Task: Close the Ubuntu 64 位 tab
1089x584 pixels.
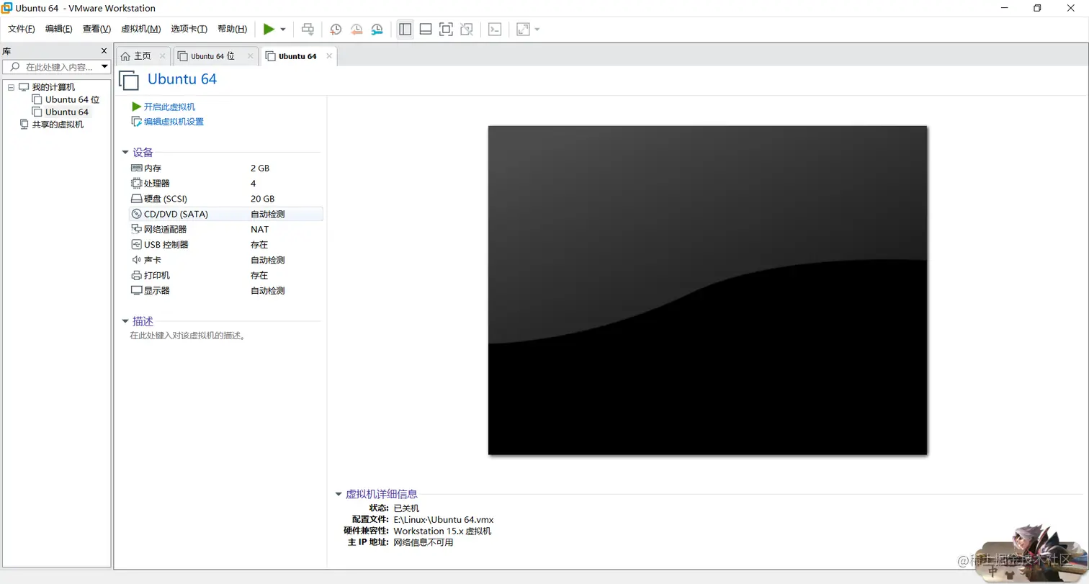Action: click(x=251, y=55)
